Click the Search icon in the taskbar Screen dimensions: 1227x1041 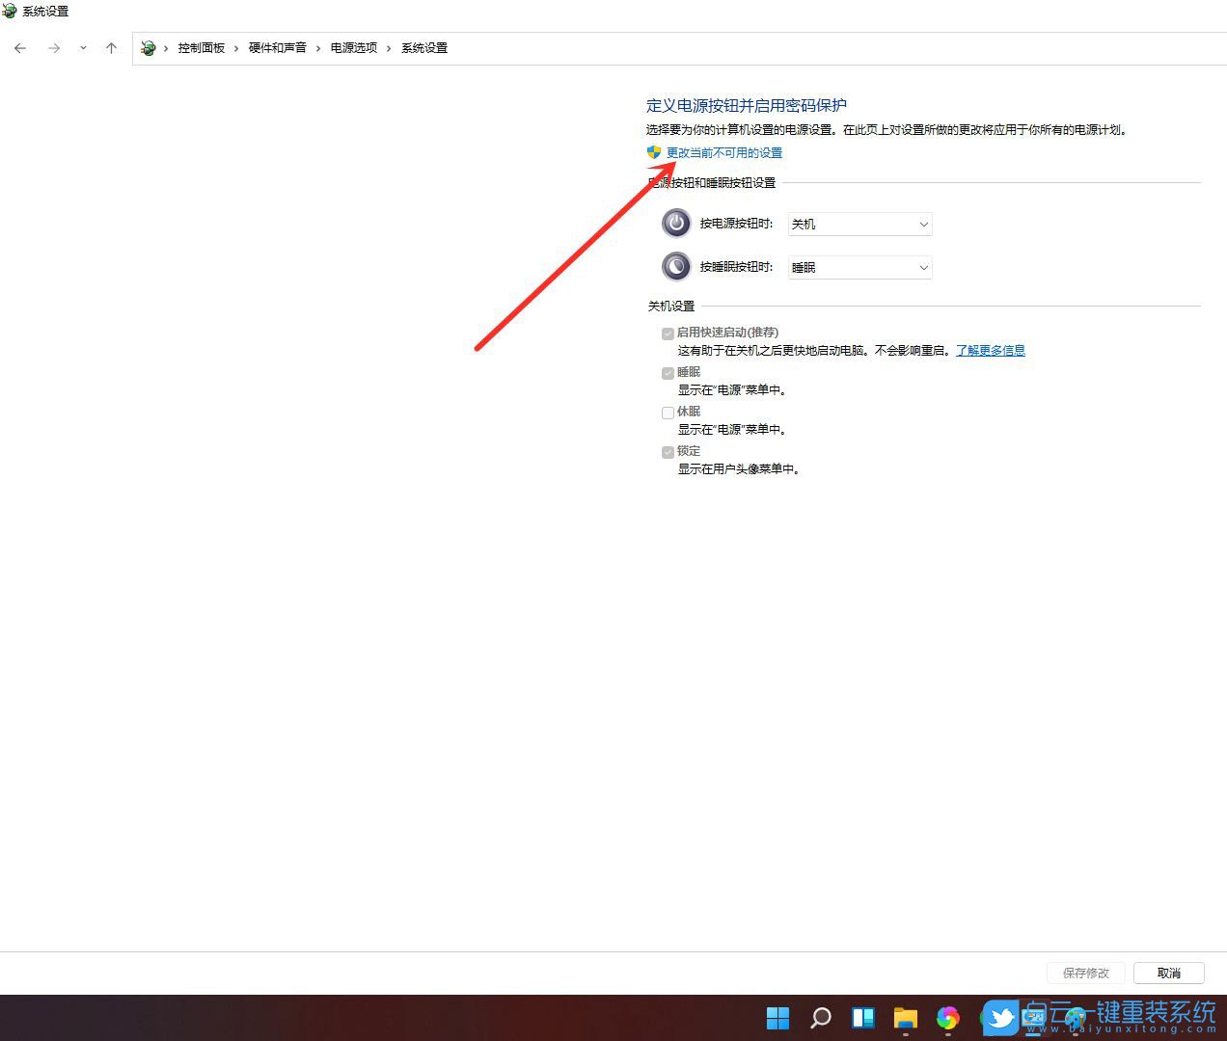click(x=820, y=1018)
